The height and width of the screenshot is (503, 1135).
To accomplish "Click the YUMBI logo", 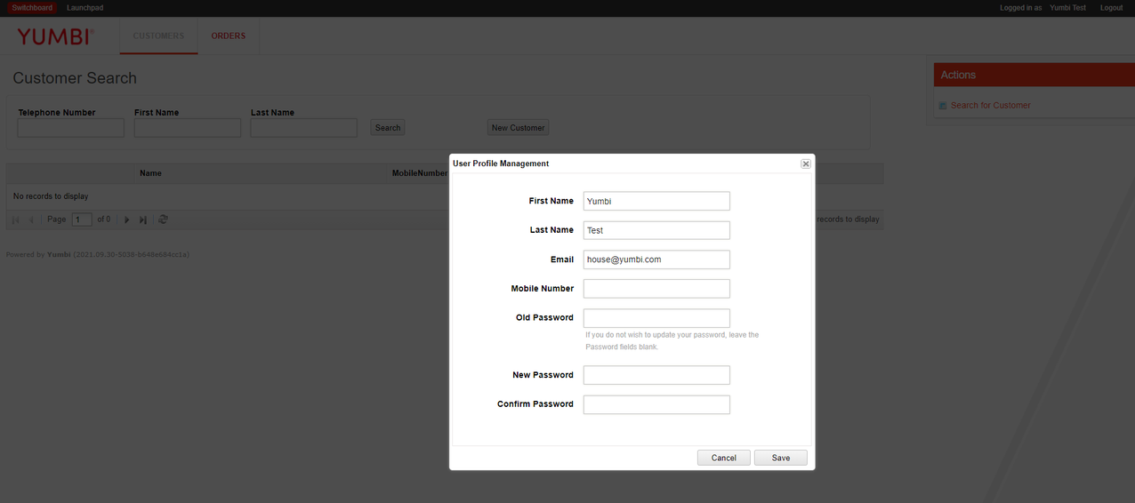I will (55, 37).
